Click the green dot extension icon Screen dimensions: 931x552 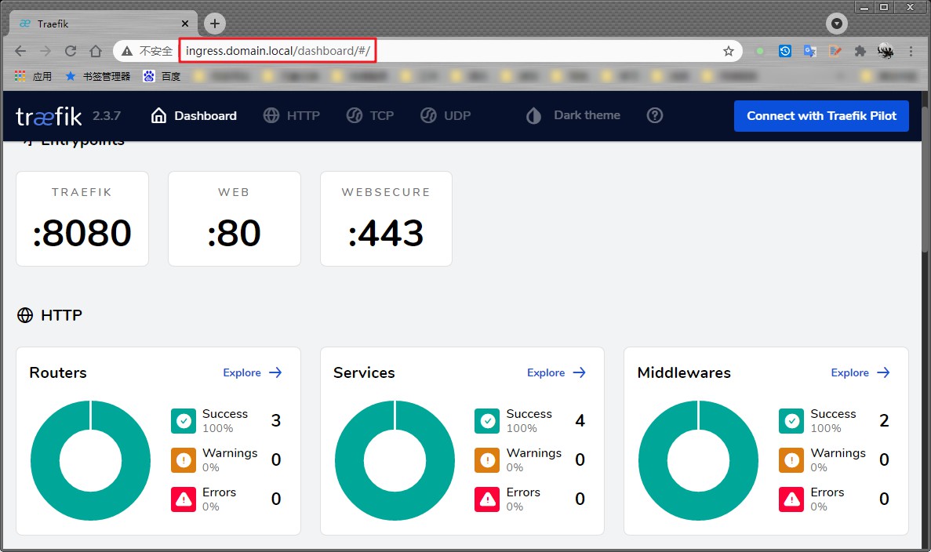(759, 51)
